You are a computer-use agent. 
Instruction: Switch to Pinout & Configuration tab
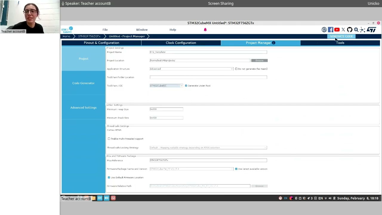coord(101,43)
